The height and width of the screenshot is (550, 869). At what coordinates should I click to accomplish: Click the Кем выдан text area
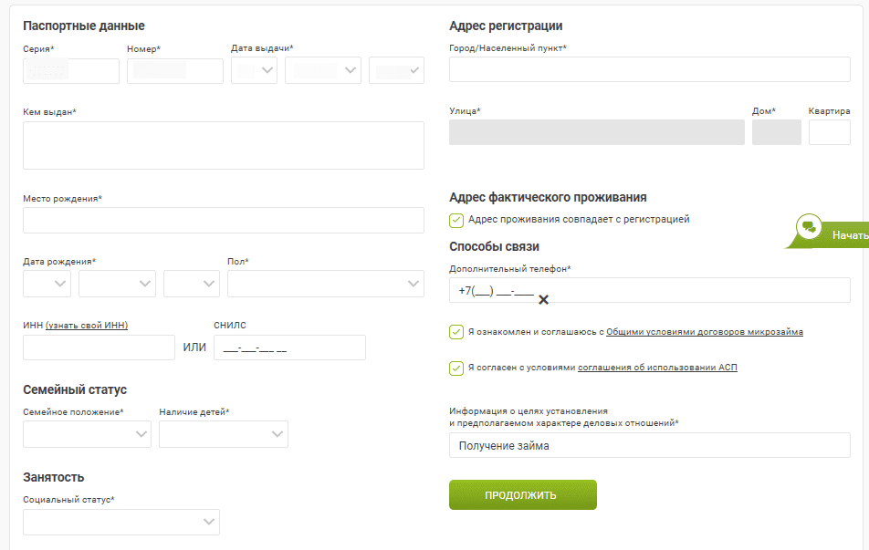[x=224, y=146]
